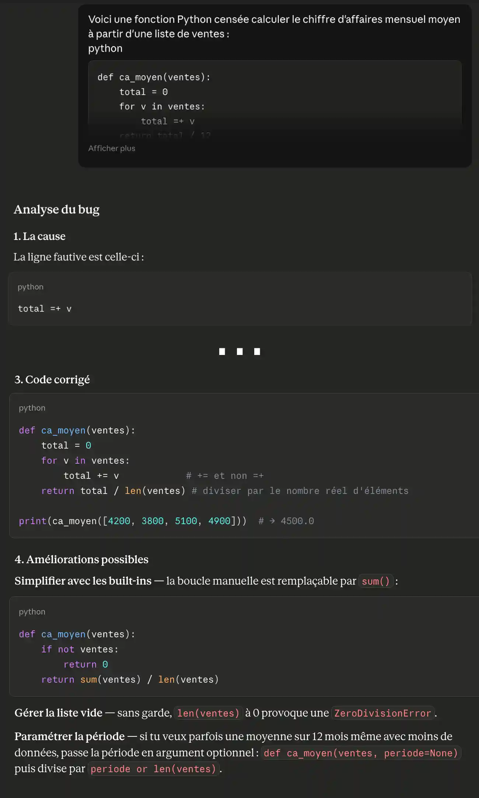This screenshot has width=479, height=798.
Task: Click the inline 'ZeroDivisionError' code chip
Action: (382, 713)
